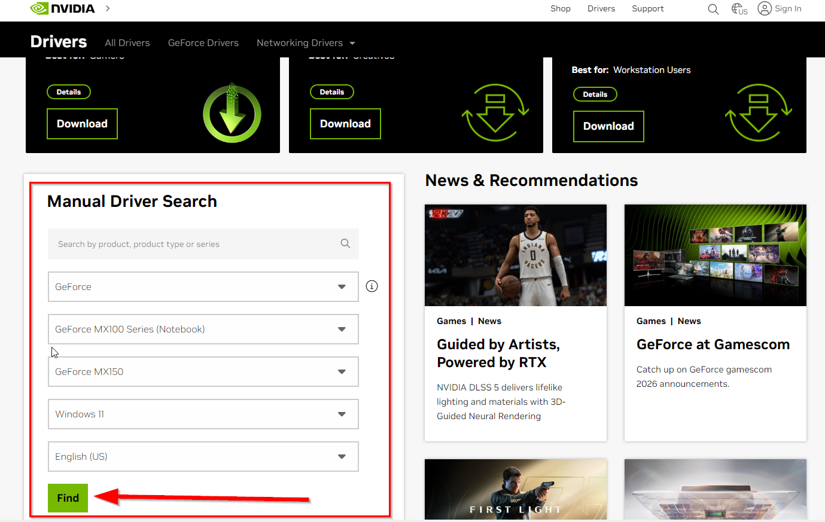The width and height of the screenshot is (825, 522).
Task: Open the First Light article thumbnail
Action: pyautogui.click(x=516, y=489)
